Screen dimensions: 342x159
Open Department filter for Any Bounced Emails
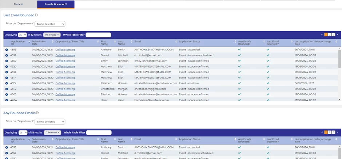50,122
